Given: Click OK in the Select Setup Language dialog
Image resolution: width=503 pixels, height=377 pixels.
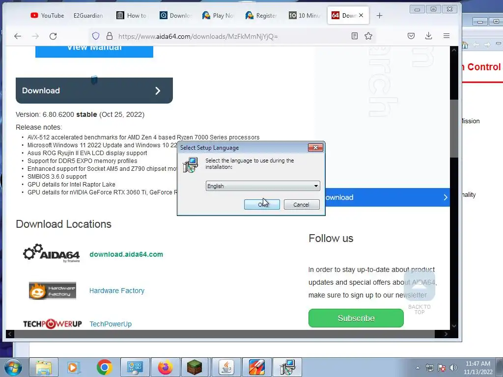Looking at the screenshot, I should pyautogui.click(x=262, y=205).
